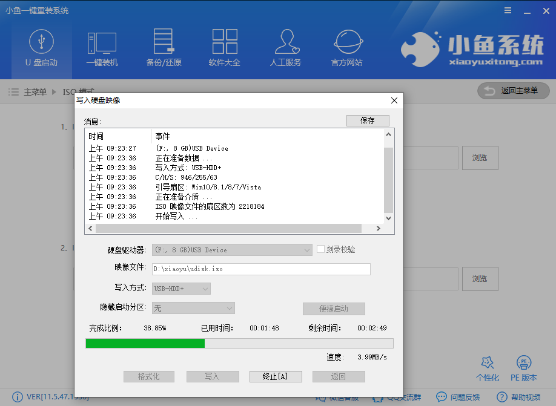This screenshot has width=556, height=406.
Task: Visit the 官方网站 official site icon
Action: click(346, 47)
